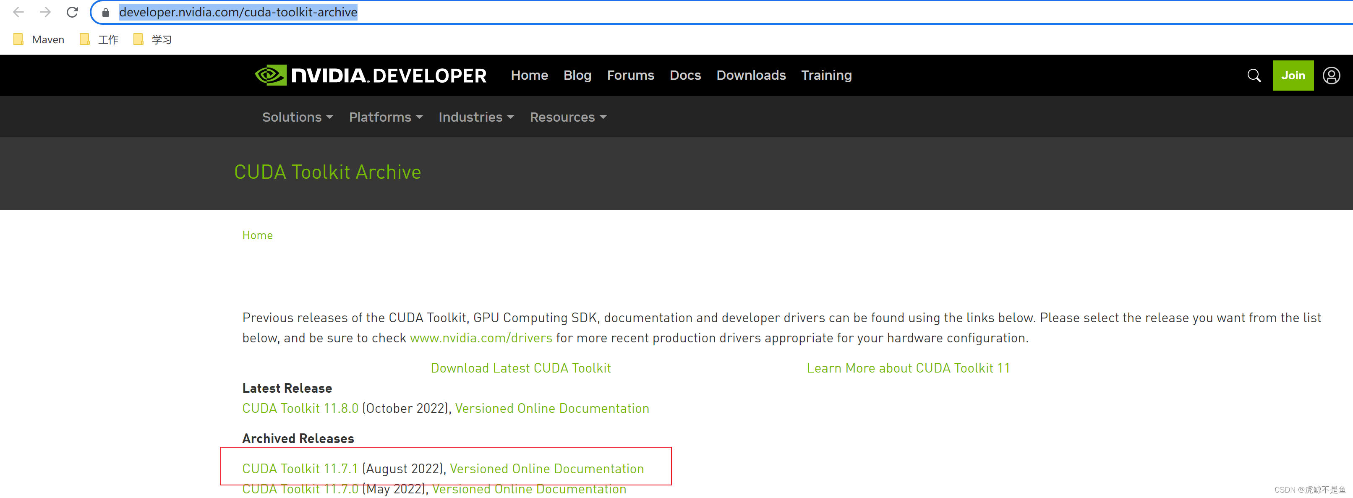1353x498 pixels.
Task: Open the www.nvidia.com/drivers link
Action: [481, 338]
